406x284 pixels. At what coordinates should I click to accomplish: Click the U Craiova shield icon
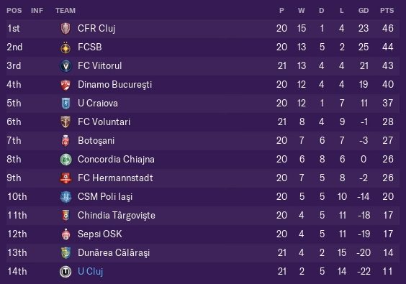(x=66, y=104)
